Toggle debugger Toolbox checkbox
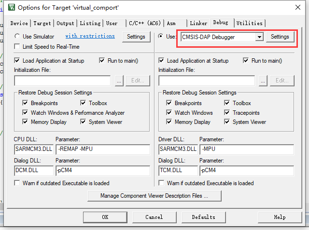Viewport: 309px width, 230px height. point(227,103)
